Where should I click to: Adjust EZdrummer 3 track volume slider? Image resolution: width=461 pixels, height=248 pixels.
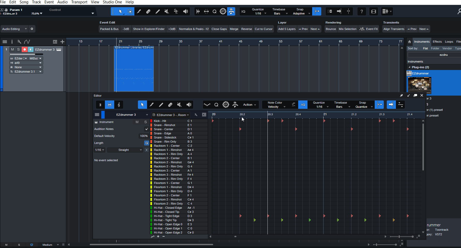coord(26,54)
